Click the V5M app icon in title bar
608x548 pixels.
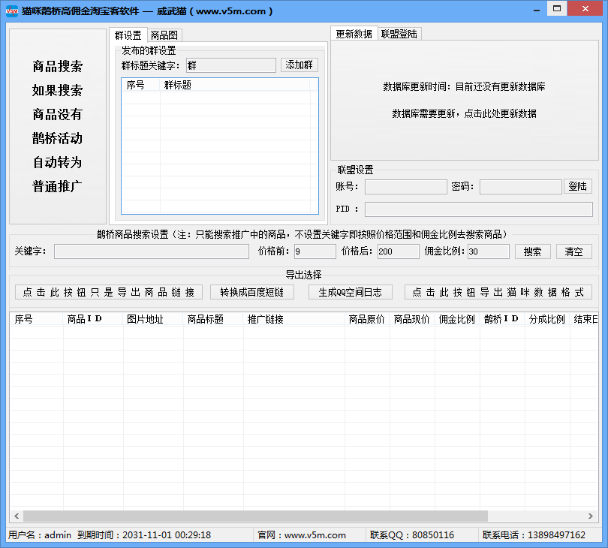11,11
